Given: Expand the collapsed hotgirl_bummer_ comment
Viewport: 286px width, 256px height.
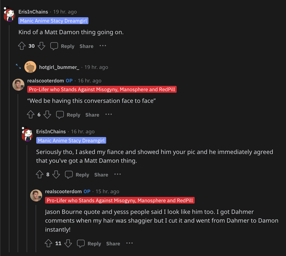Looking at the screenshot, I should [18, 67].
